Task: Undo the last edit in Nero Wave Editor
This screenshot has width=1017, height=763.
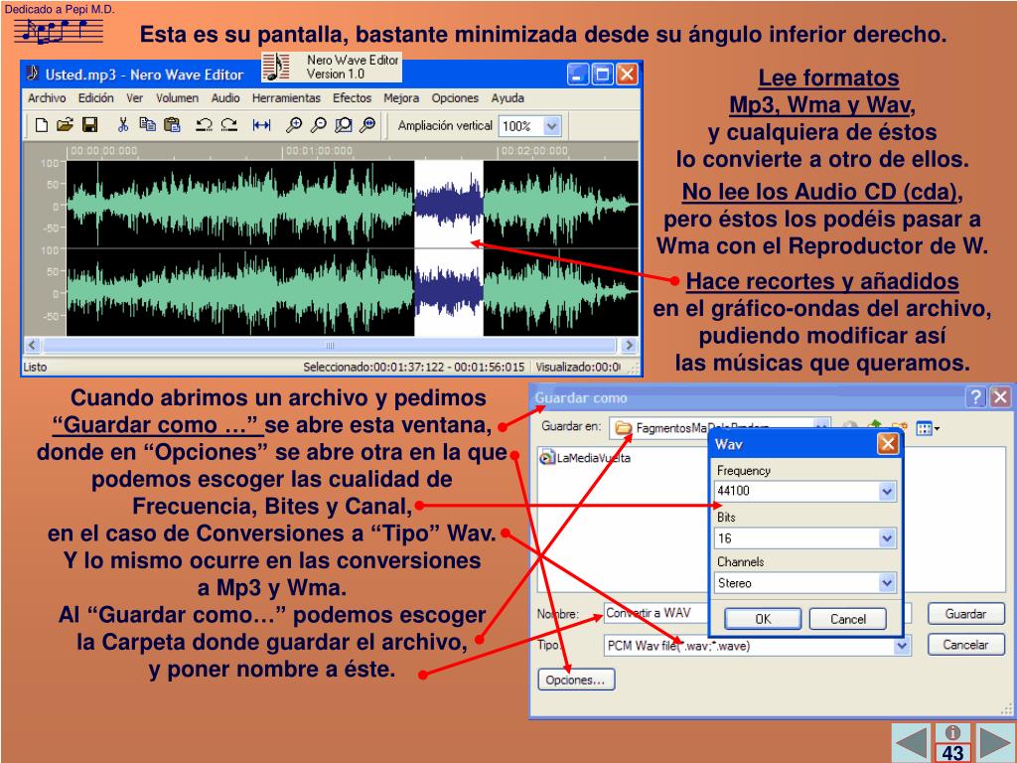Action: tap(205, 125)
